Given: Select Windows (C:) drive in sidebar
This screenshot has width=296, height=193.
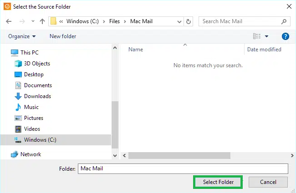Looking at the screenshot, I should (56, 140).
